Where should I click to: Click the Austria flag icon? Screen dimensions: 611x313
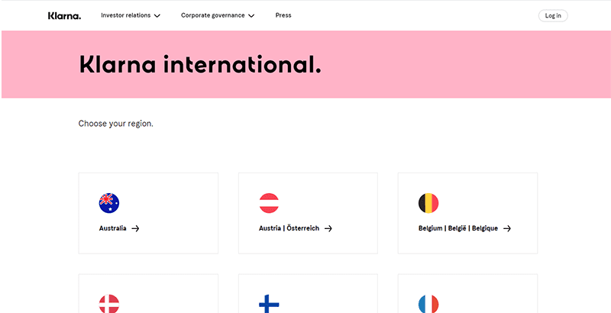click(x=269, y=203)
